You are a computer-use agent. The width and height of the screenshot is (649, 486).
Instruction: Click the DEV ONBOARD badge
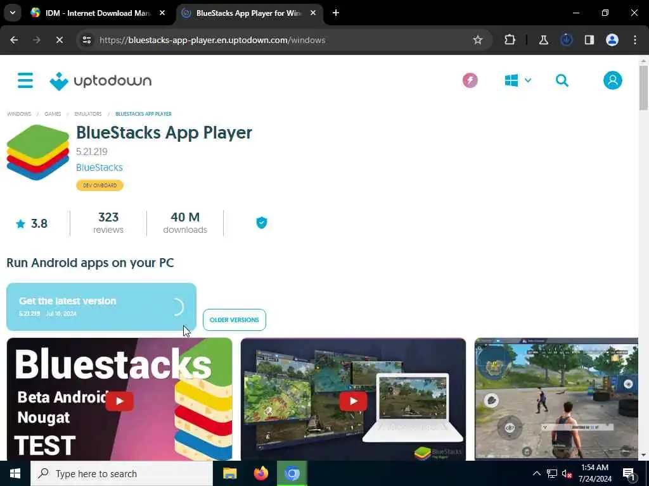coord(100,185)
